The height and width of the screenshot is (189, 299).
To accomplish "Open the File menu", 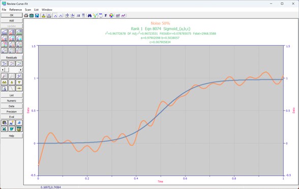I will (4, 10).
